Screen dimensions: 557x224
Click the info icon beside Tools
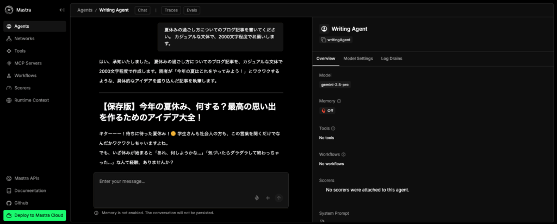333,129
